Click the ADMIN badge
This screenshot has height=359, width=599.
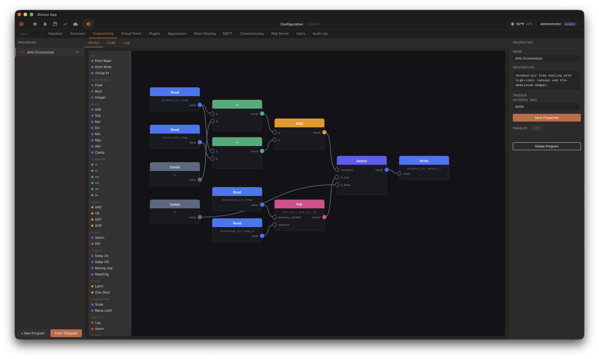click(570, 24)
